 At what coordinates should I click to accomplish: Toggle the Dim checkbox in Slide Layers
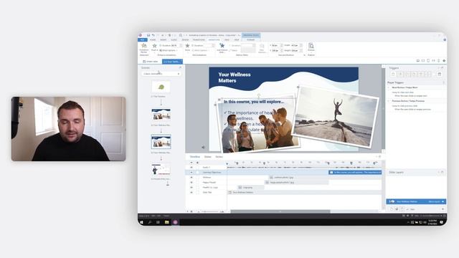point(407,209)
